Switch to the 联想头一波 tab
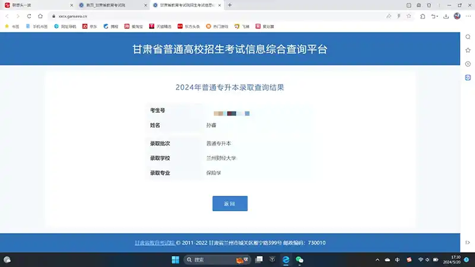 tap(36, 5)
